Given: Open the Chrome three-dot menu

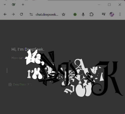Looking at the screenshot, I should 120,14.
